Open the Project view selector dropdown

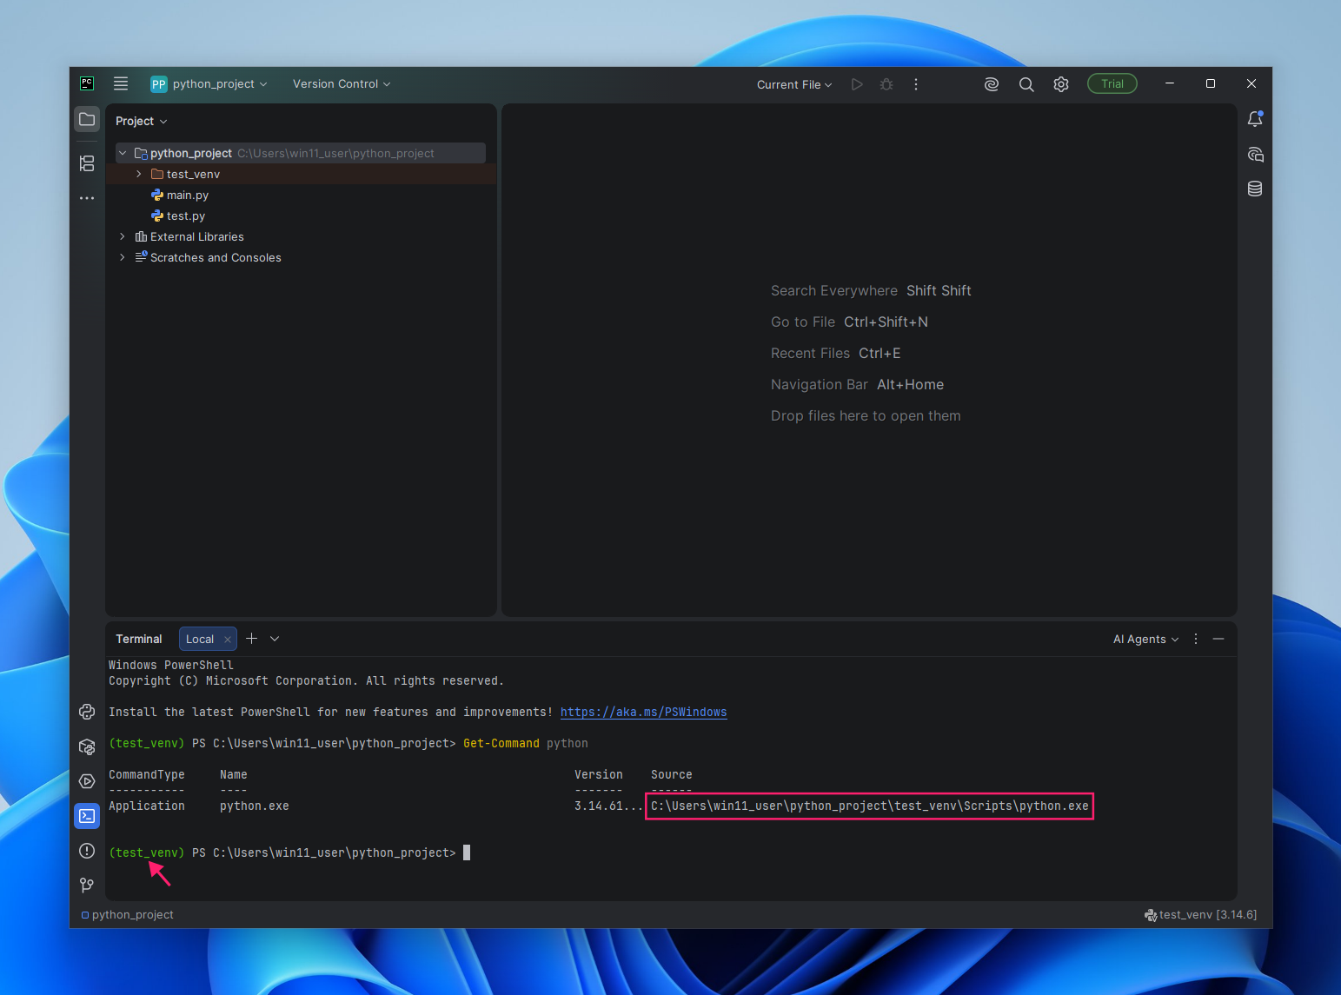(141, 121)
